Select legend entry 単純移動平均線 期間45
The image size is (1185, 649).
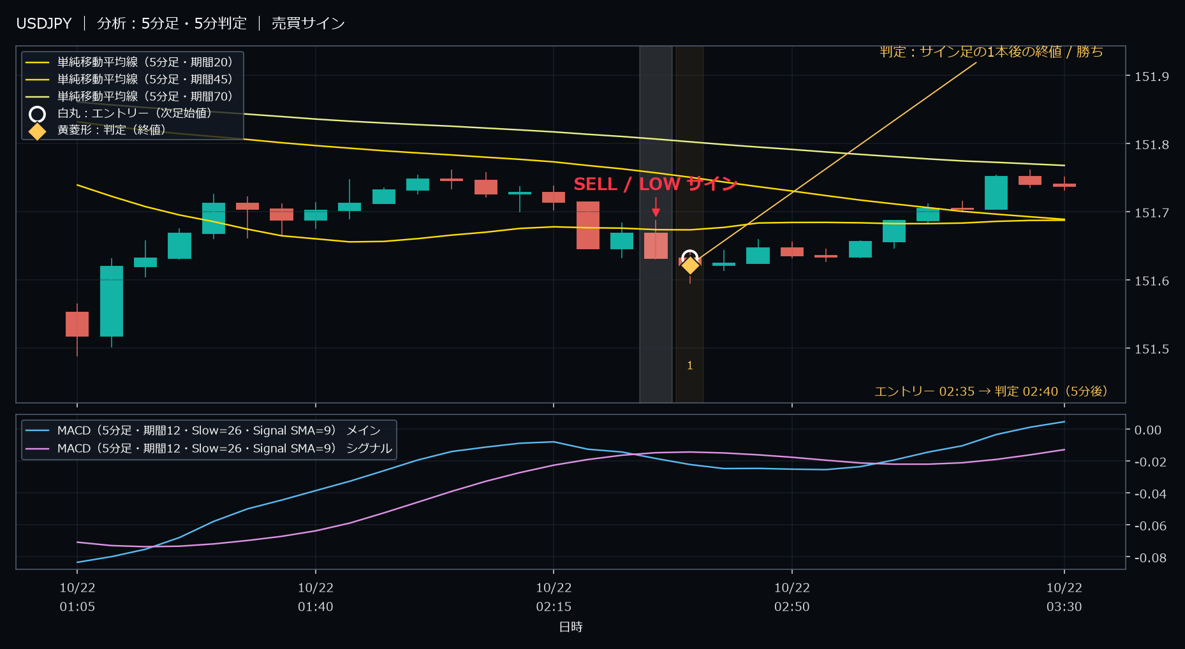129,79
